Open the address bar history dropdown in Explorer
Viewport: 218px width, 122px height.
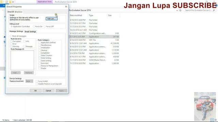click(177, 11)
